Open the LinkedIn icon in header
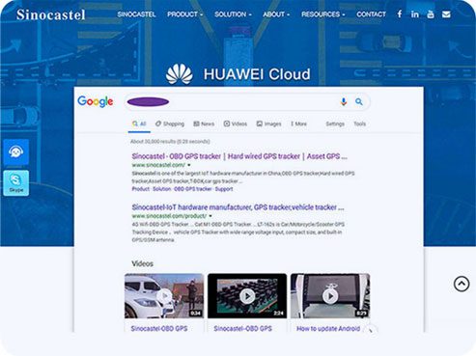 [x=415, y=14]
